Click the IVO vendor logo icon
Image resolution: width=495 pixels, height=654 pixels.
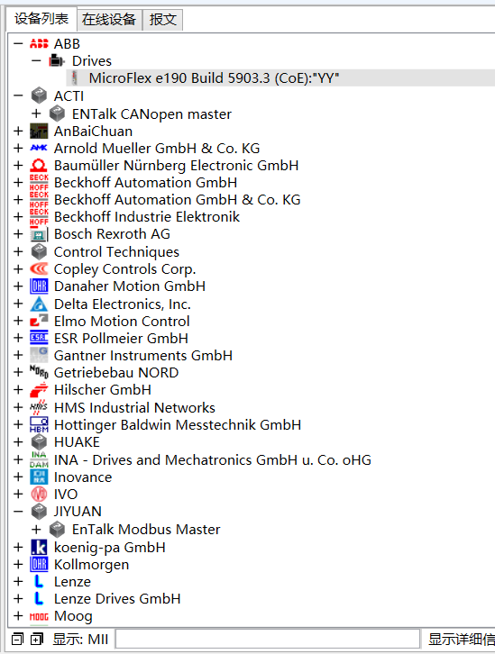(39, 495)
